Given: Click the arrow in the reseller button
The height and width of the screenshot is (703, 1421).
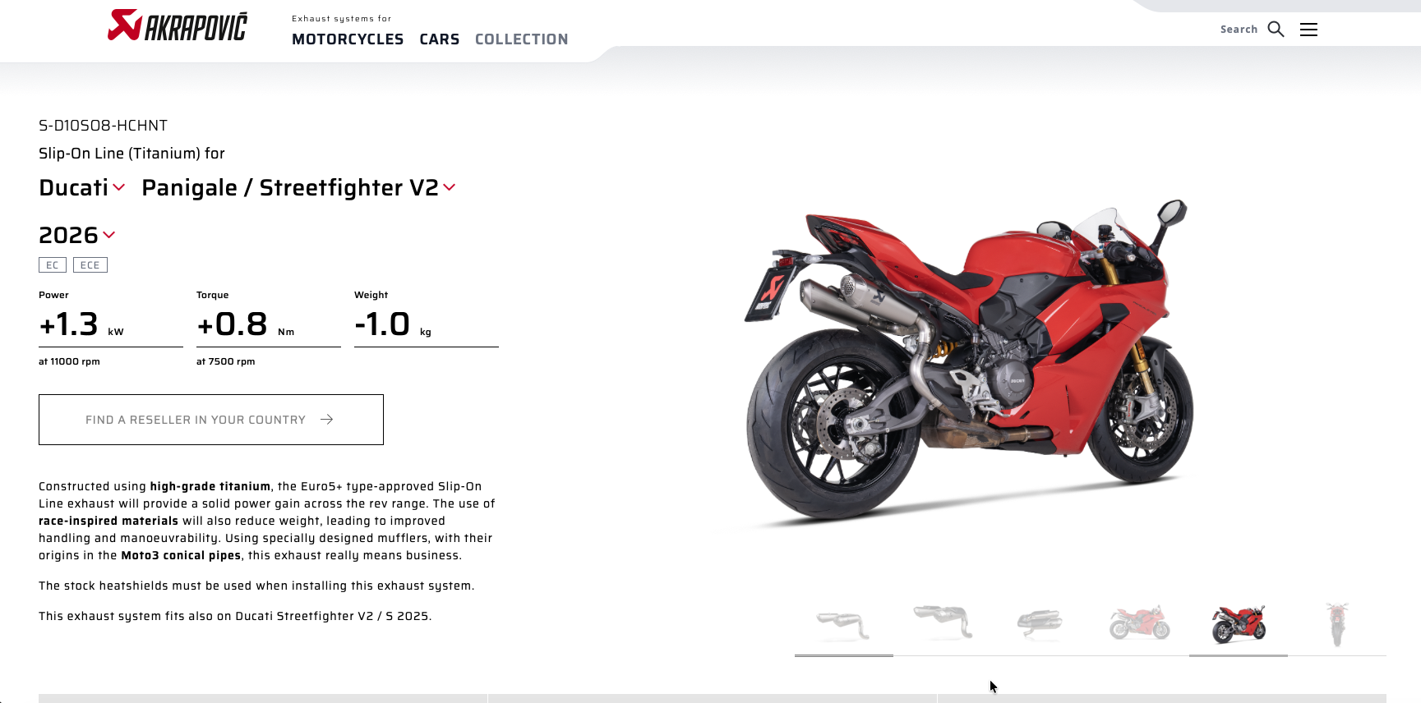Looking at the screenshot, I should pos(326,420).
